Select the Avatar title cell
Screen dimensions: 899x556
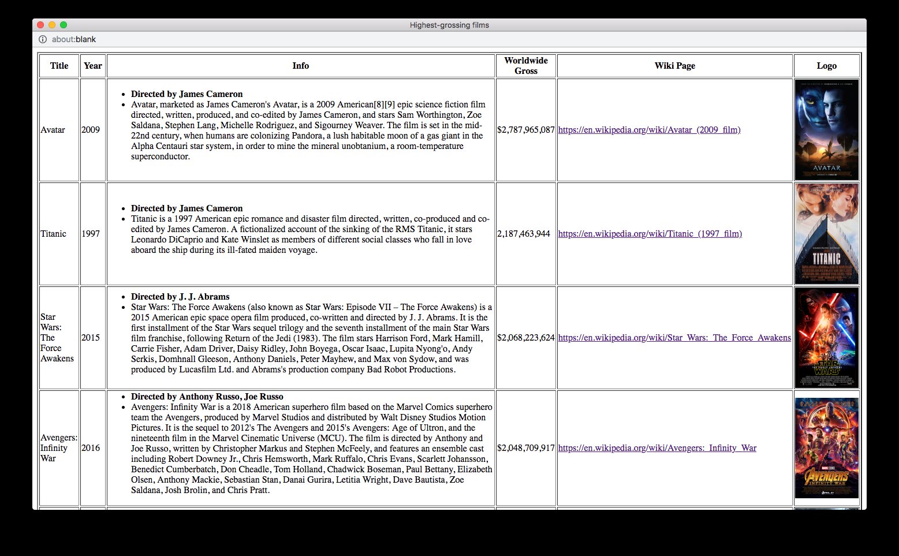point(59,130)
